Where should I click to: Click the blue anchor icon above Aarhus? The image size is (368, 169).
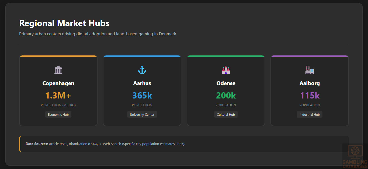coord(142,70)
